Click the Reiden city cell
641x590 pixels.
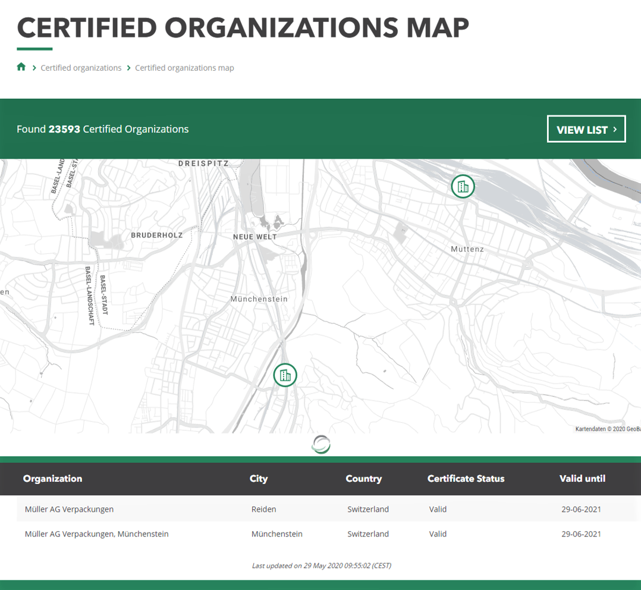(264, 509)
